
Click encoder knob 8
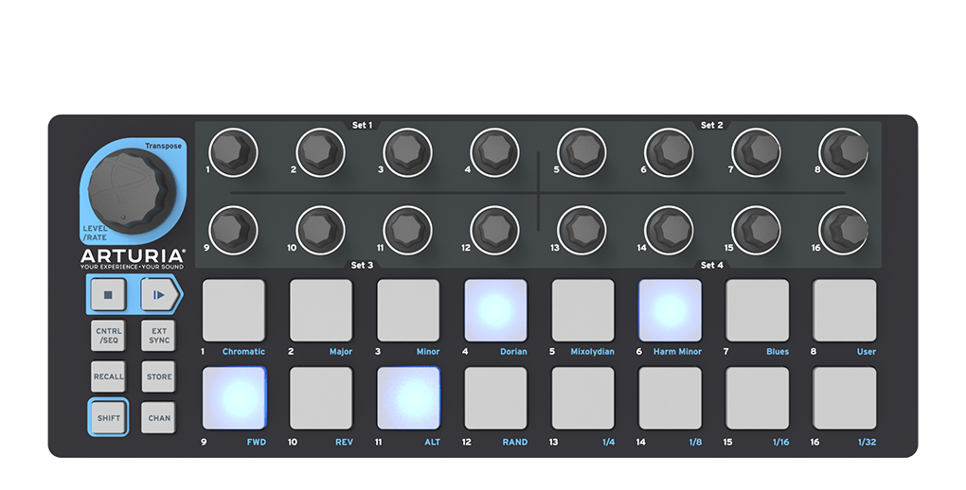click(844, 152)
